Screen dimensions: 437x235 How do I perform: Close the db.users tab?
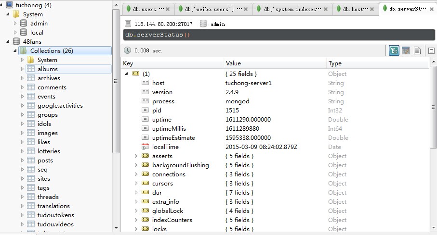[168, 9]
